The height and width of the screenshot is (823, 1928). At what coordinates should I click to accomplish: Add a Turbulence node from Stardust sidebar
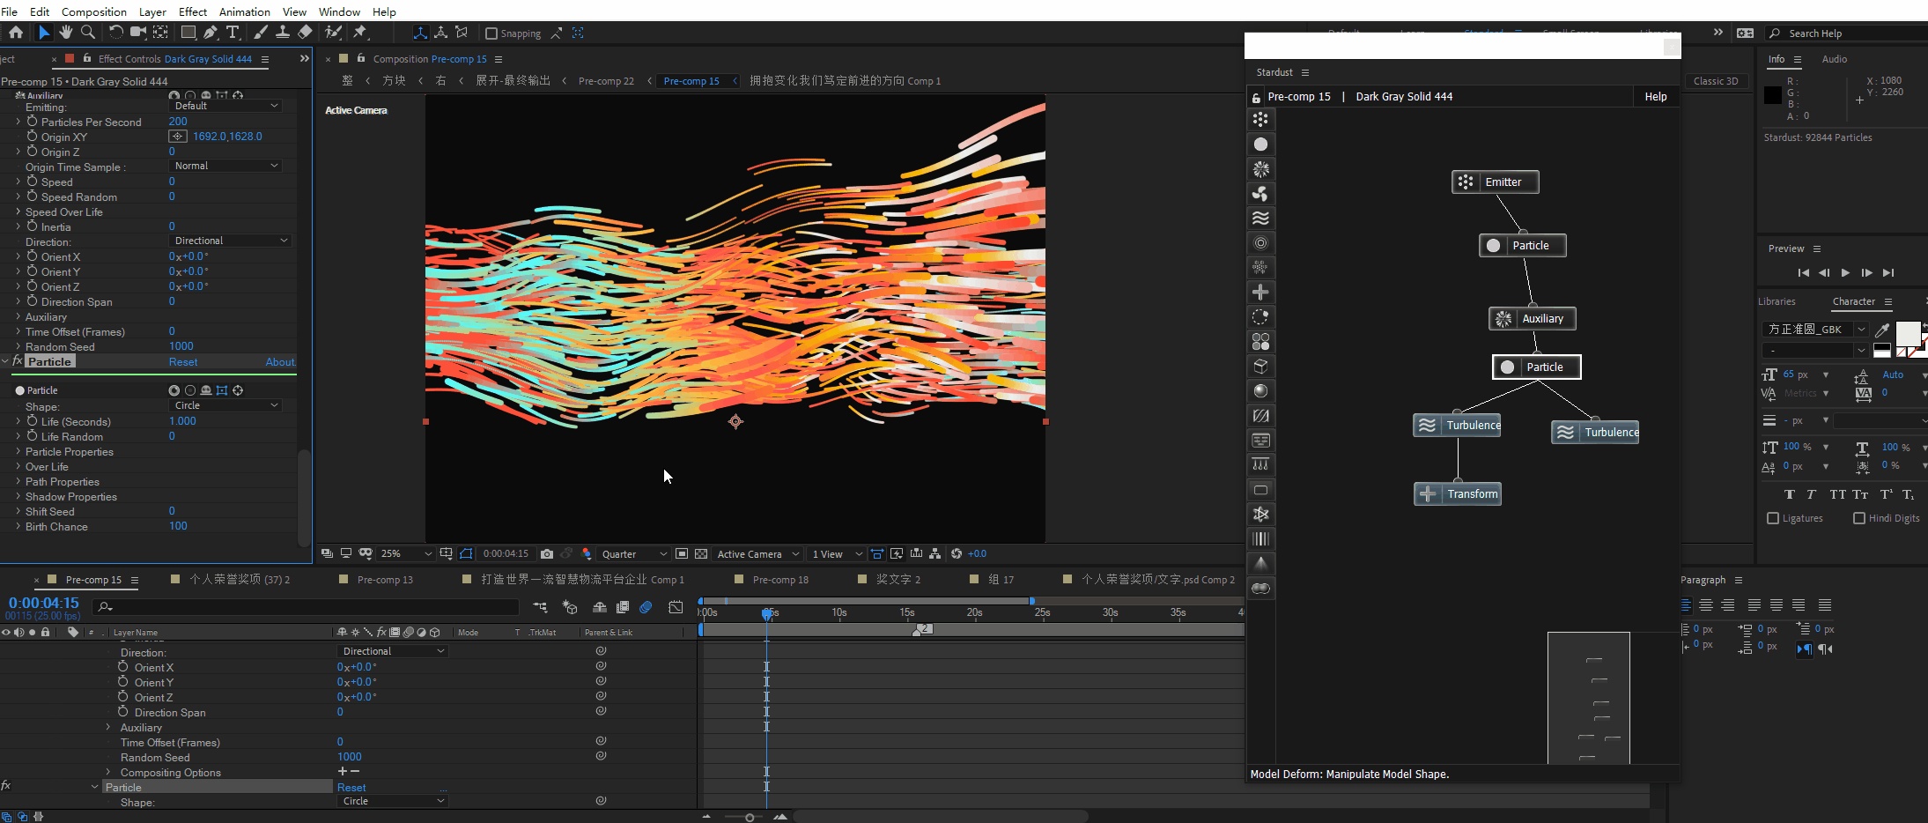1260,218
